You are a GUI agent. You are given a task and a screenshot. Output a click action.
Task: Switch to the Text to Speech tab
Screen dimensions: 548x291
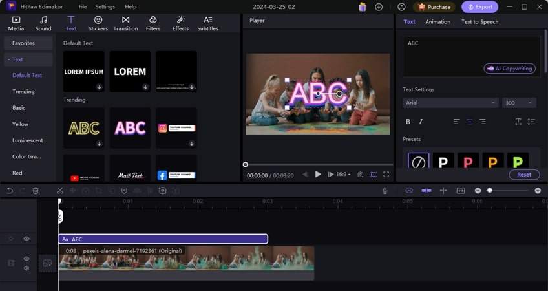click(x=479, y=22)
